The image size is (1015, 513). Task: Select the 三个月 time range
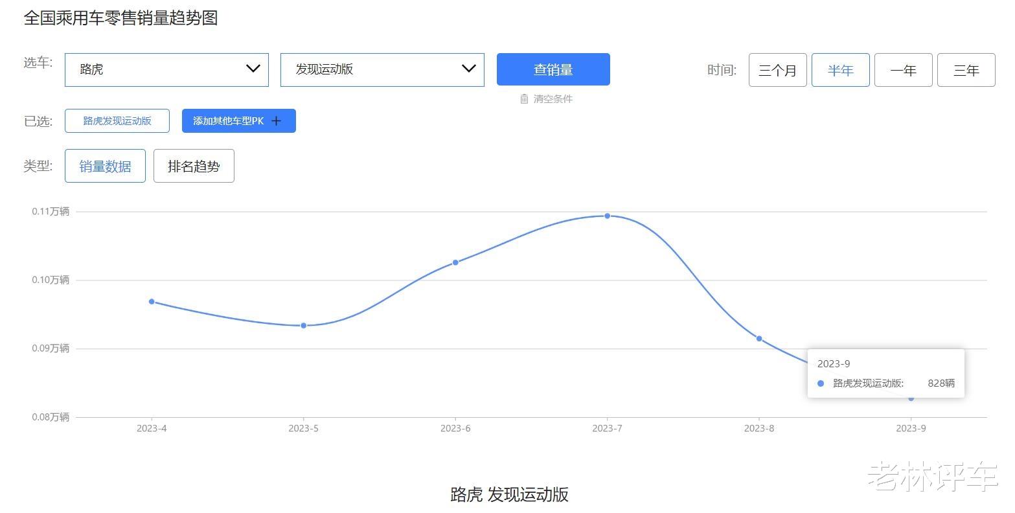778,70
